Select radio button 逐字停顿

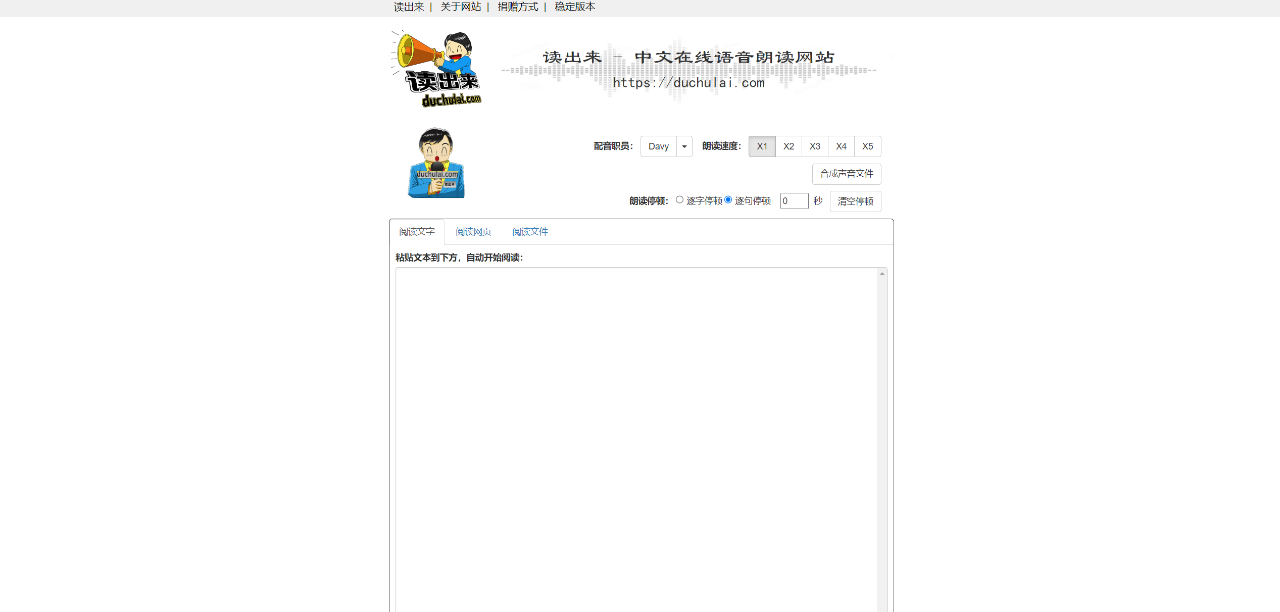coord(679,199)
